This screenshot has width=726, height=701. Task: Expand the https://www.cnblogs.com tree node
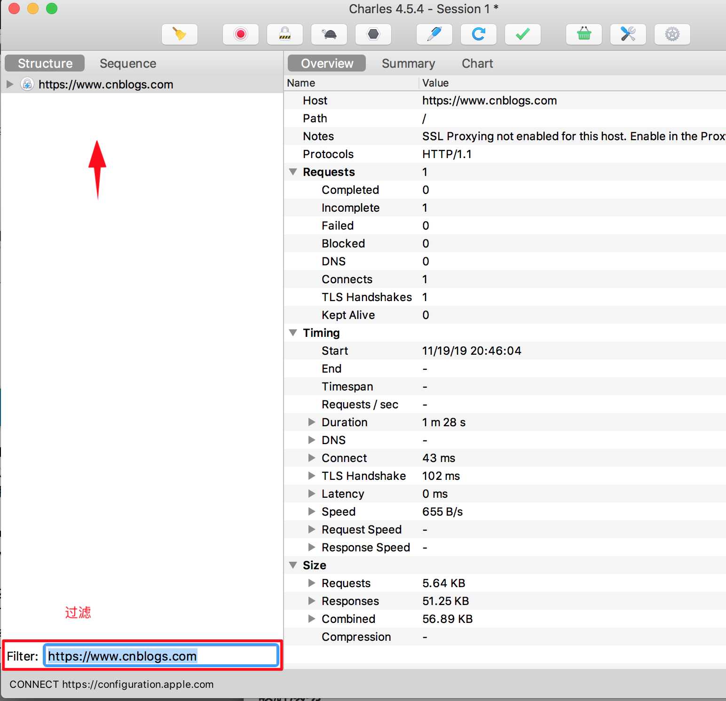(10, 84)
